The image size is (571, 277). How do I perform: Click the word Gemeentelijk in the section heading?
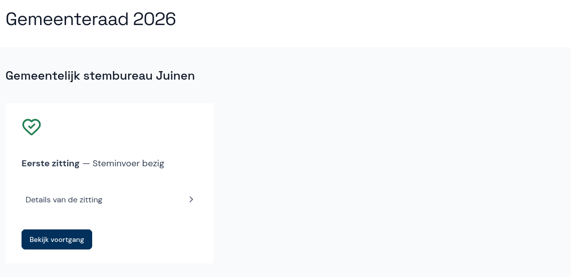tap(43, 76)
